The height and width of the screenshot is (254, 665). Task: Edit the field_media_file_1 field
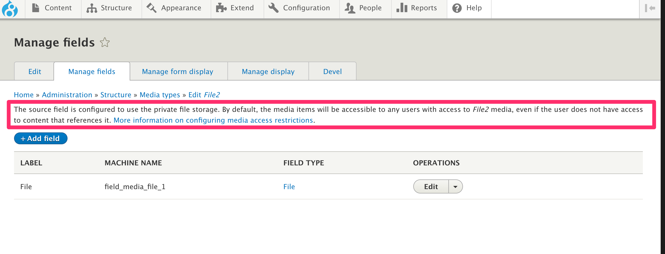[431, 186]
